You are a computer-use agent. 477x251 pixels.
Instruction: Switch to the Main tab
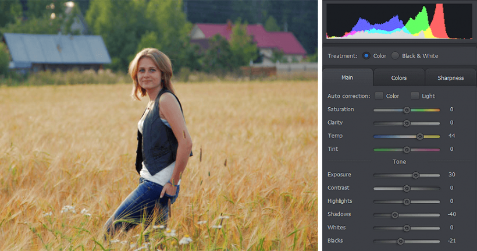pyautogui.click(x=347, y=77)
